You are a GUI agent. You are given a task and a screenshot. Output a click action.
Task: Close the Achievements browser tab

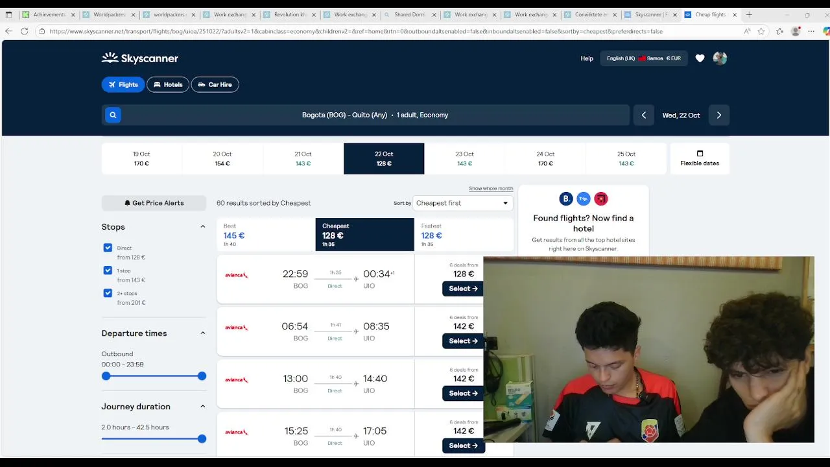coord(73,14)
